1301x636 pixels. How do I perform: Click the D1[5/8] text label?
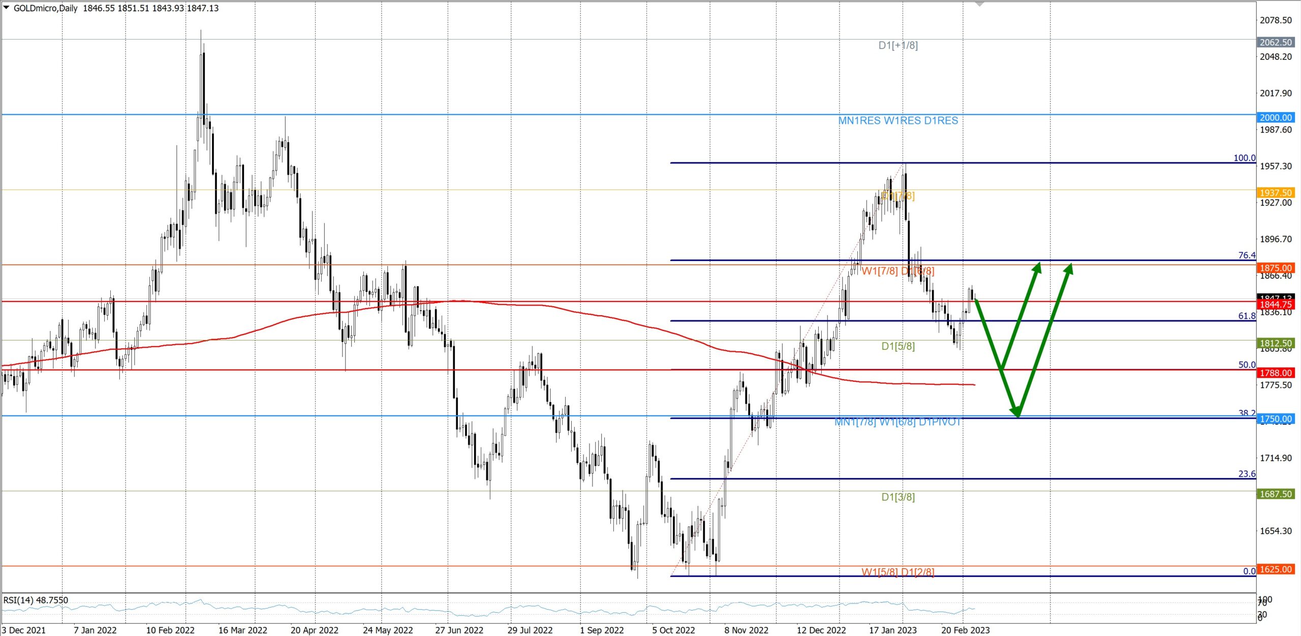[x=897, y=346]
